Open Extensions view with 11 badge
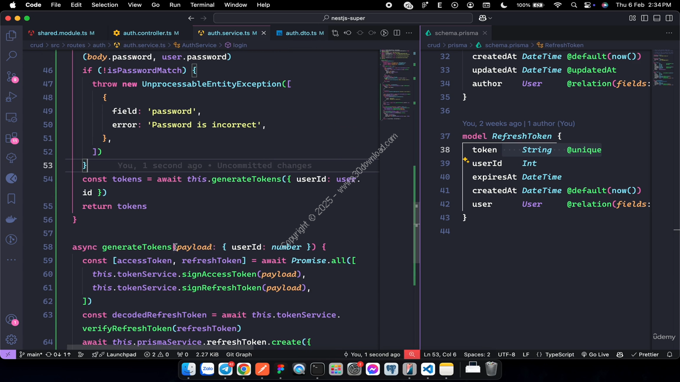 [11, 137]
